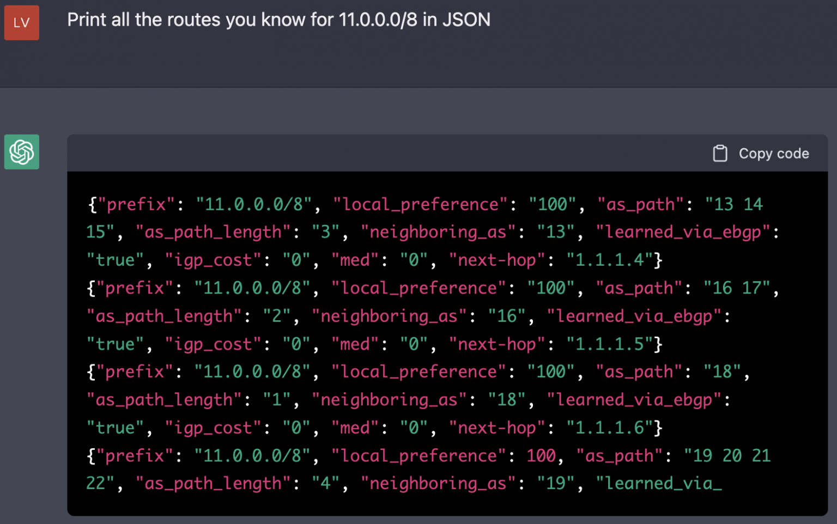Click the user prompt about 11.0.0.0/8 routes
The height and width of the screenshot is (524, 837).
point(278,20)
